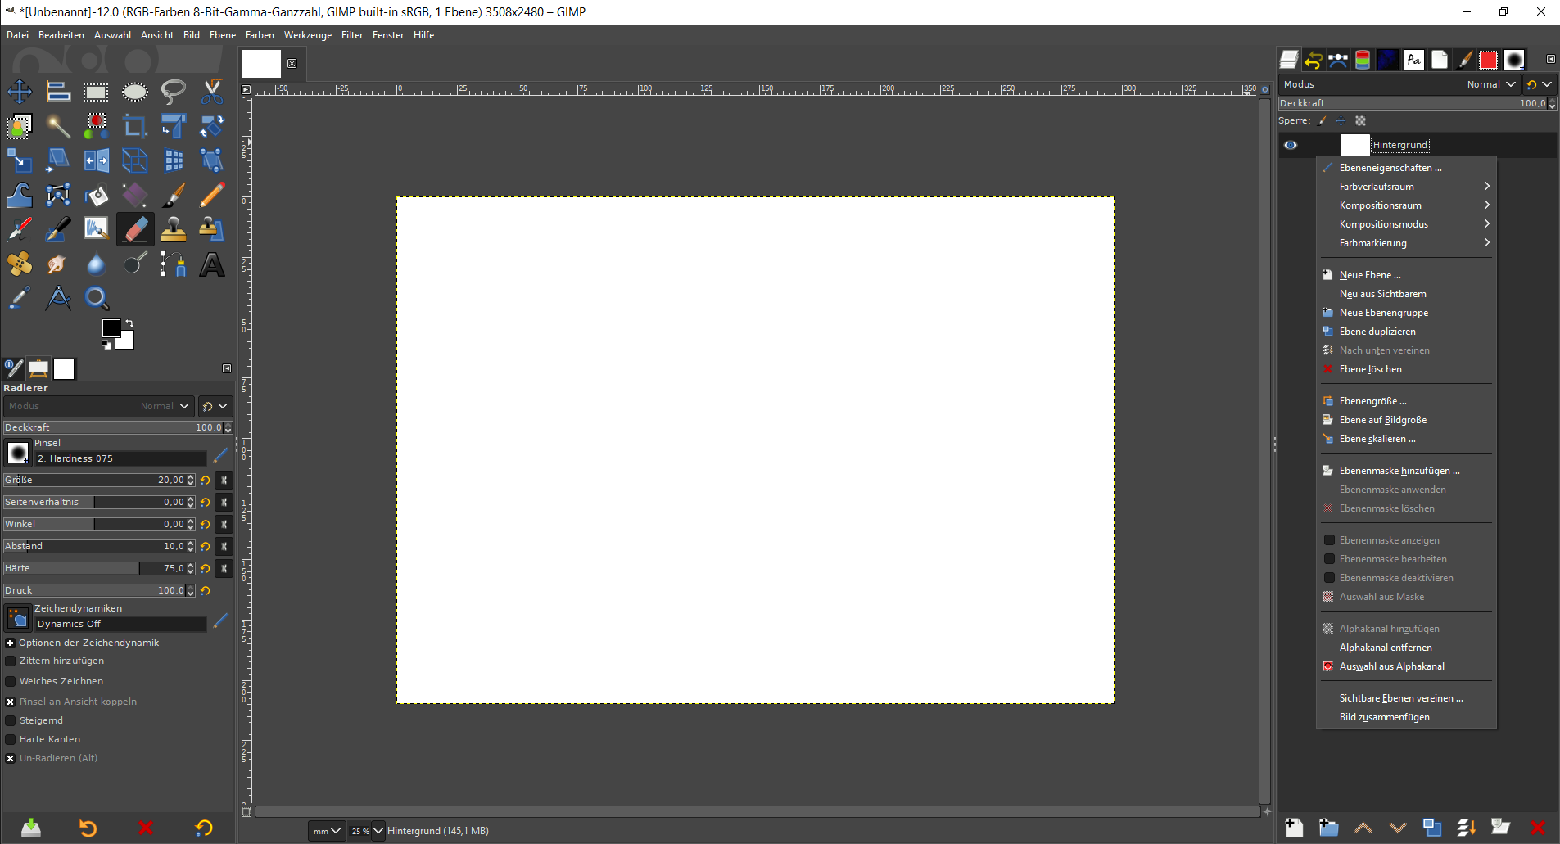This screenshot has width=1560, height=844.
Task: Select the Pencil tool
Action: pos(212,195)
